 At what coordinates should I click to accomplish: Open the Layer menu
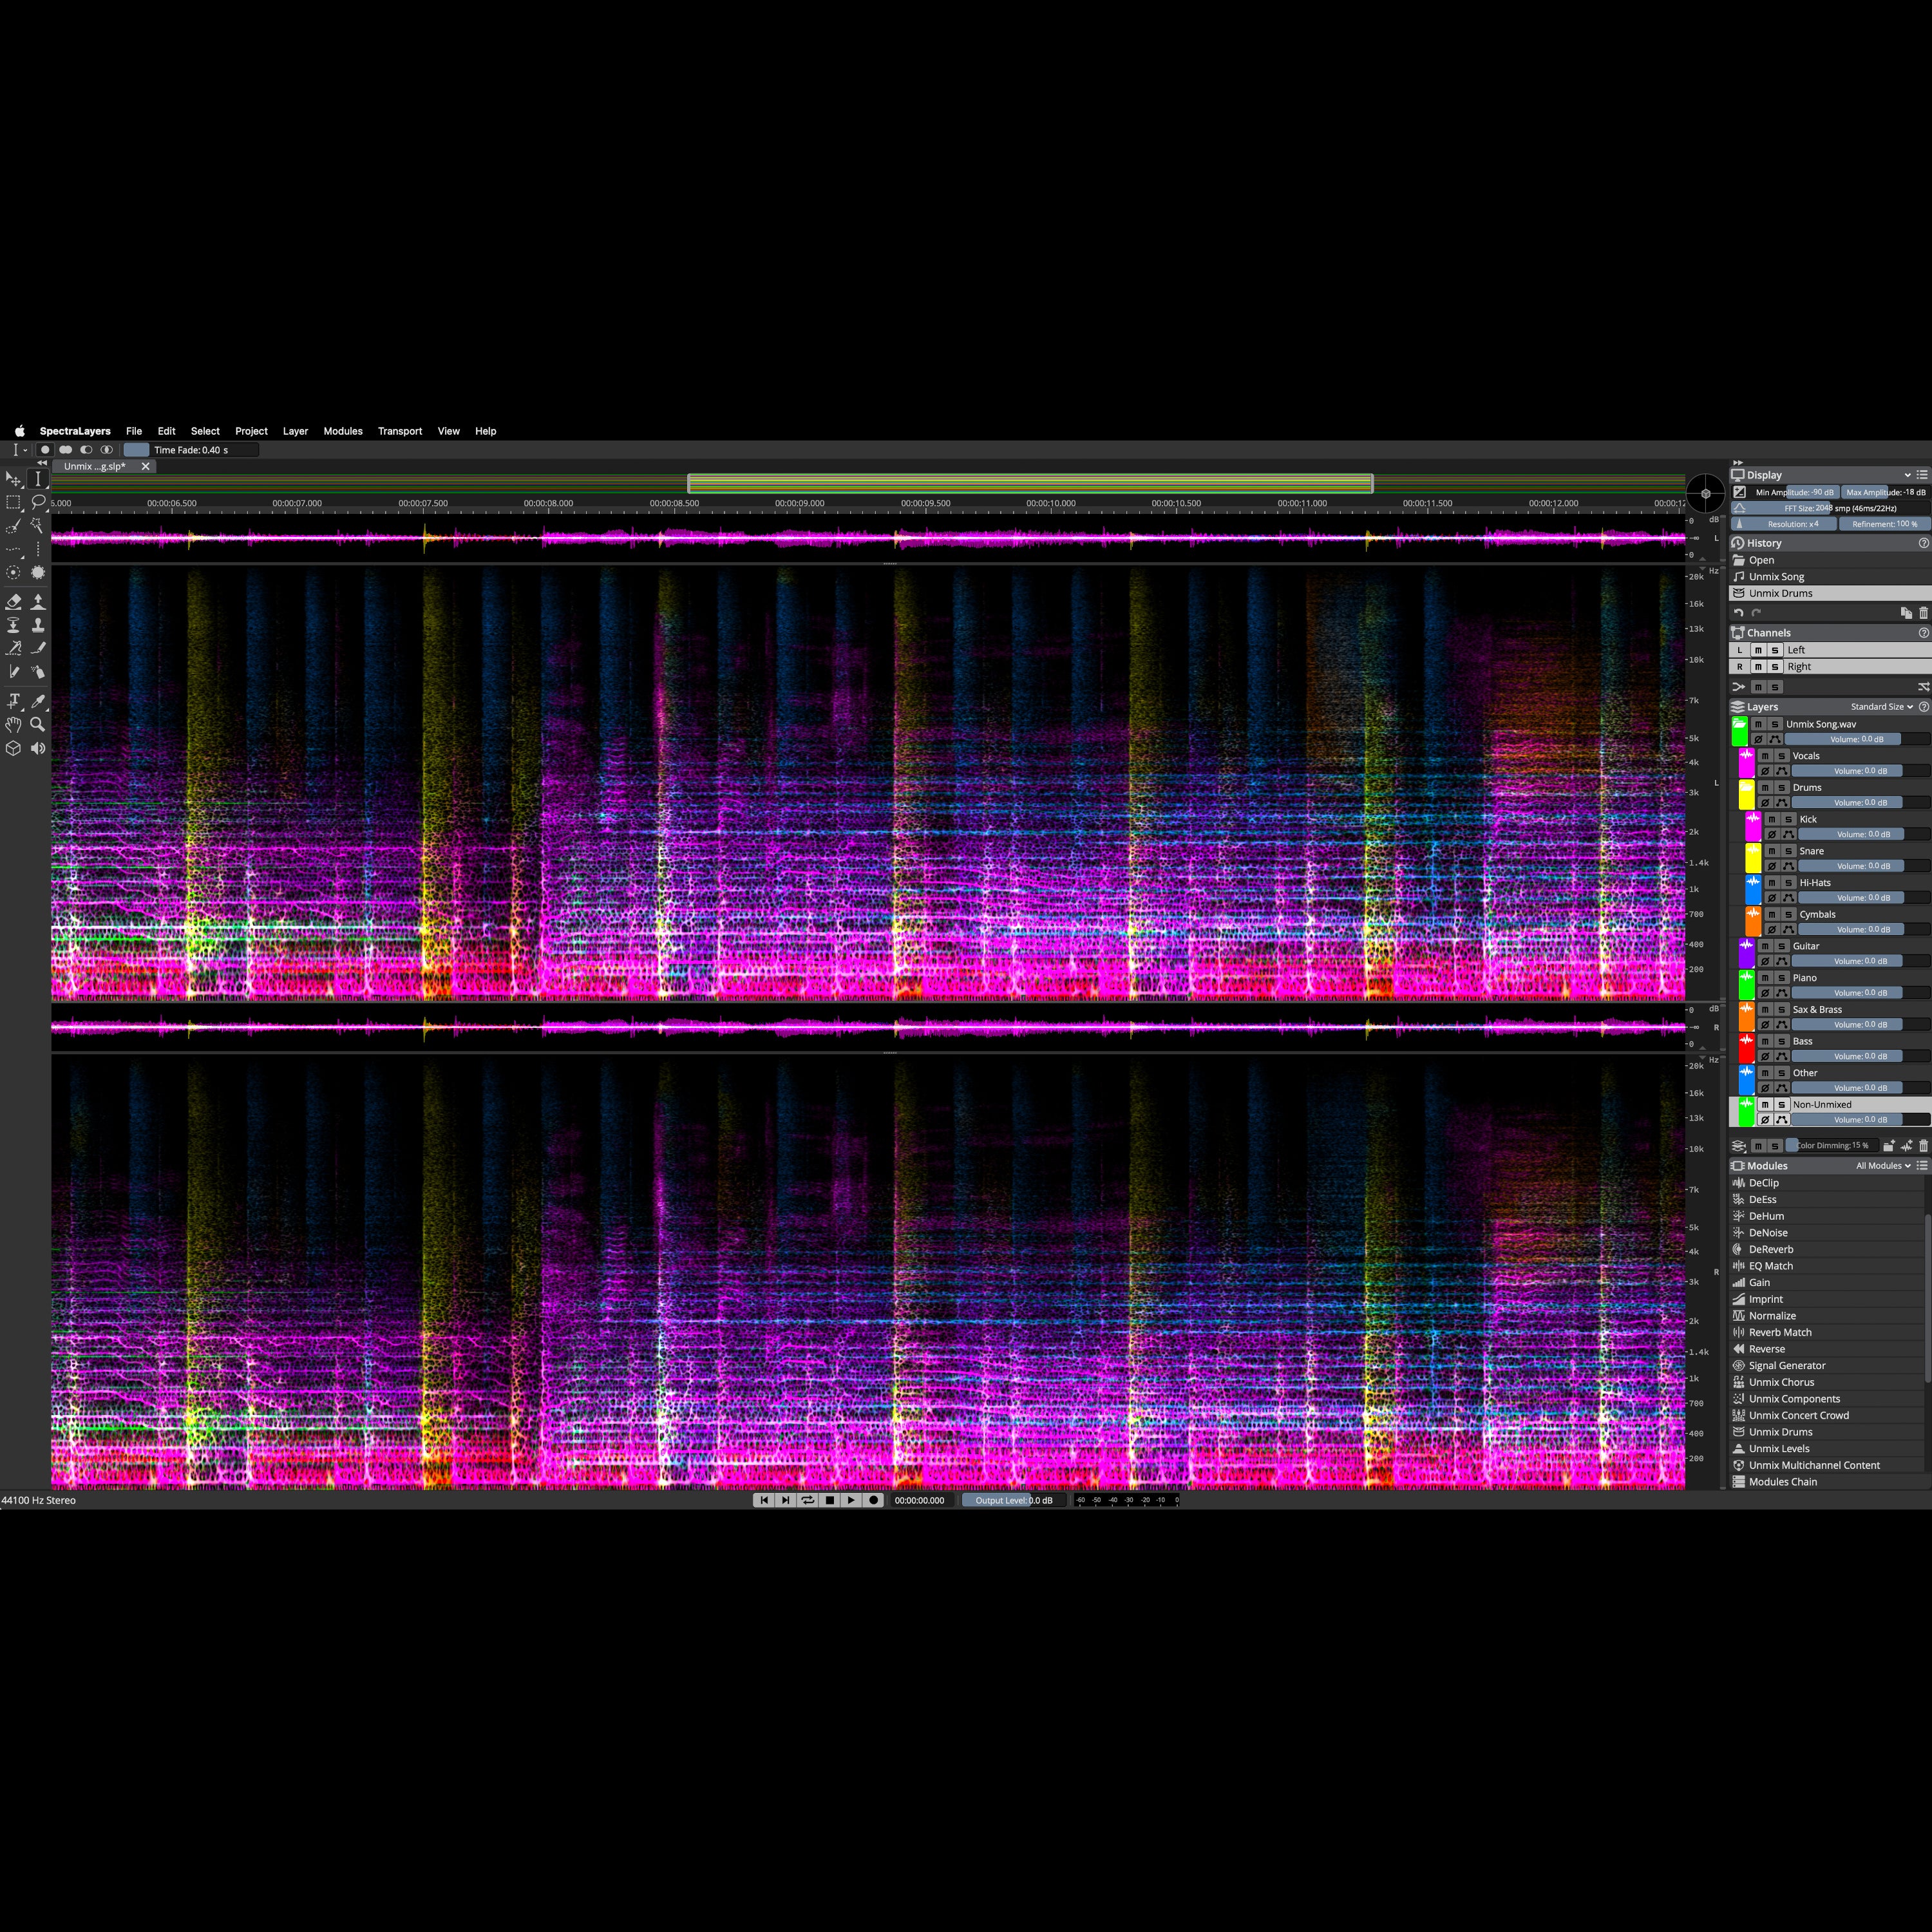(x=295, y=431)
